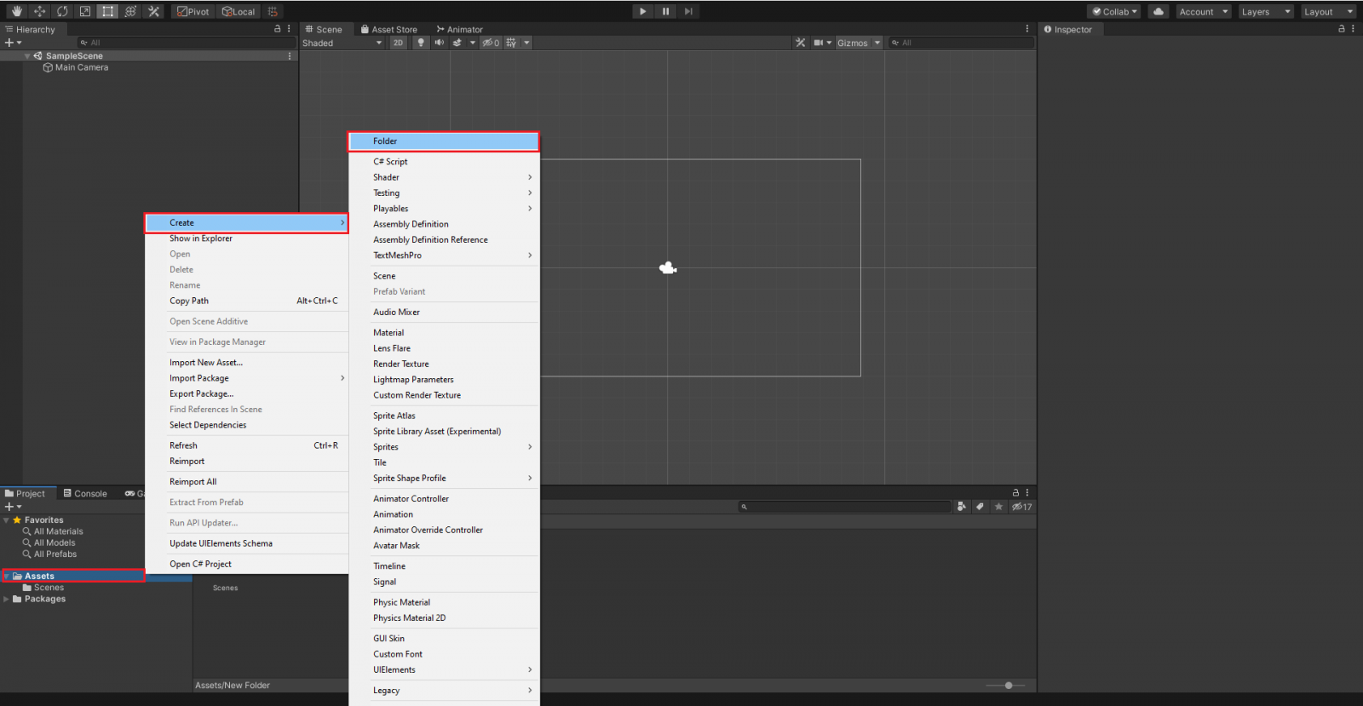Select the Move tool
This screenshot has height=706, width=1363.
click(40, 11)
